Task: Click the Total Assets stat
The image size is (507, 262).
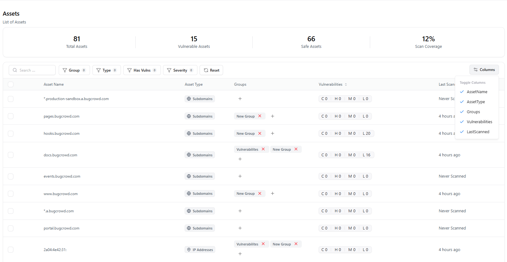Action: pyautogui.click(x=77, y=42)
